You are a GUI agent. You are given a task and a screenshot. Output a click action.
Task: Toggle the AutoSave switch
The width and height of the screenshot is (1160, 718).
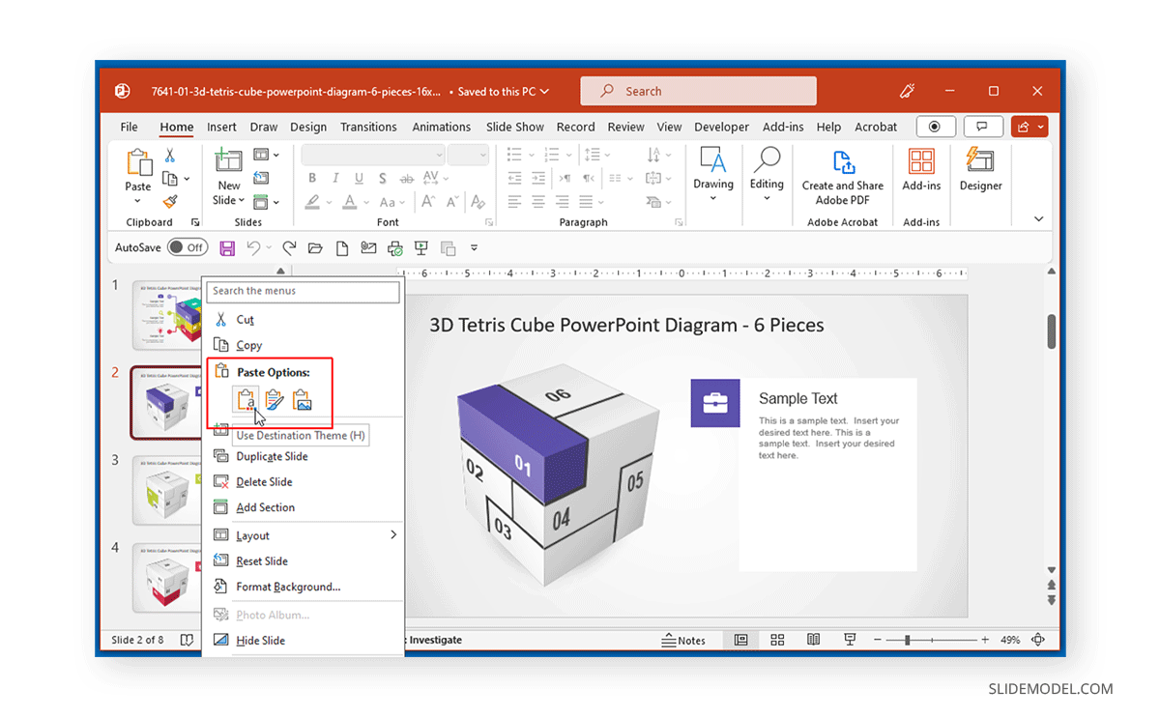(x=188, y=247)
